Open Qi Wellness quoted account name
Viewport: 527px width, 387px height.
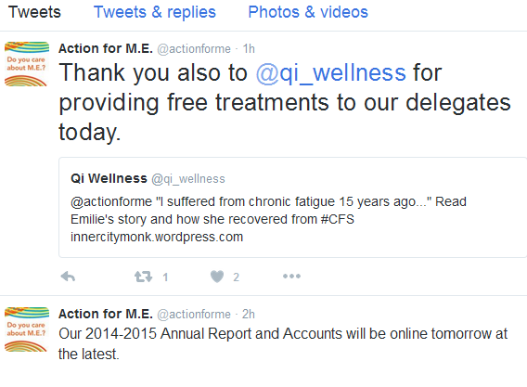click(109, 178)
